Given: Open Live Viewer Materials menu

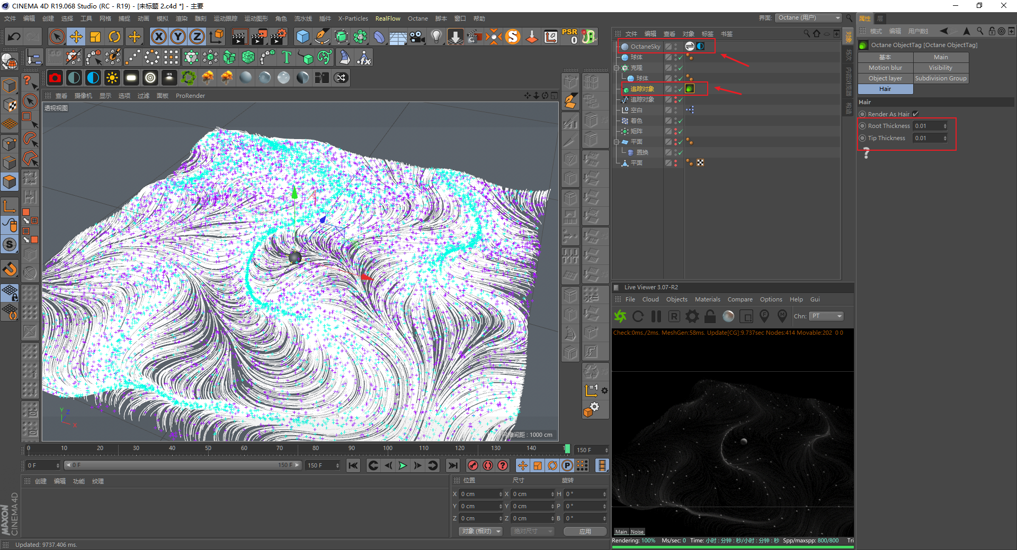Looking at the screenshot, I should click(708, 299).
